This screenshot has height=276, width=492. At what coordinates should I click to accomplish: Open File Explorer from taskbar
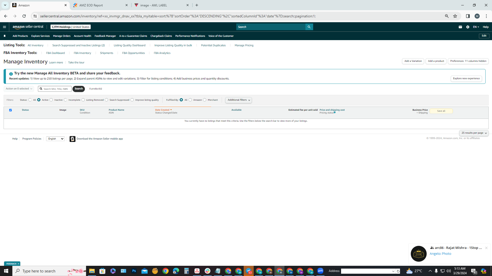[92, 271]
